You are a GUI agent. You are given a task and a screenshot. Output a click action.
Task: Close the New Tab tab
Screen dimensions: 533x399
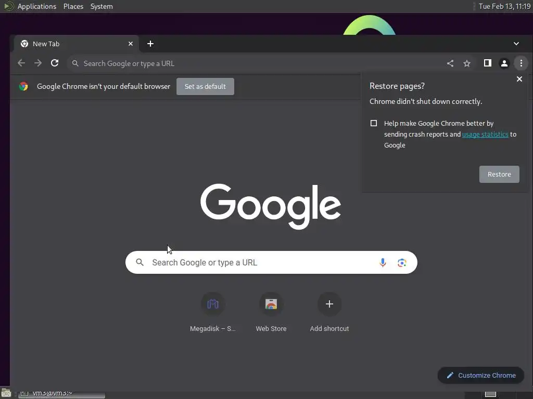click(131, 44)
